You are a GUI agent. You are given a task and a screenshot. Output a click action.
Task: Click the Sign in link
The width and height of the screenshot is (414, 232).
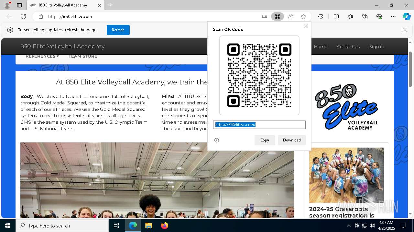click(377, 46)
